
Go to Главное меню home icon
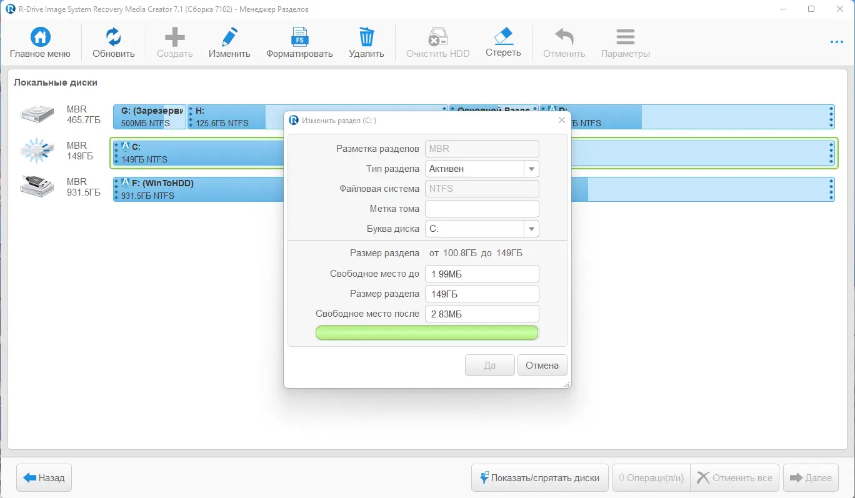(x=41, y=36)
